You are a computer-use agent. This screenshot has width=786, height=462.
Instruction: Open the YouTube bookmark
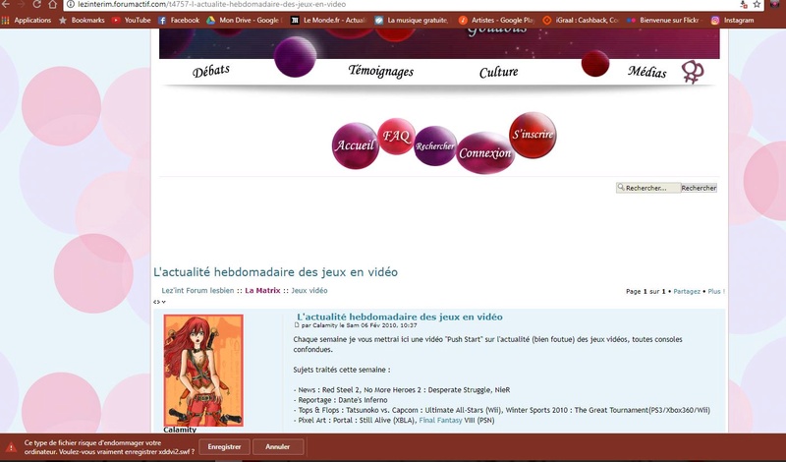coord(132,20)
